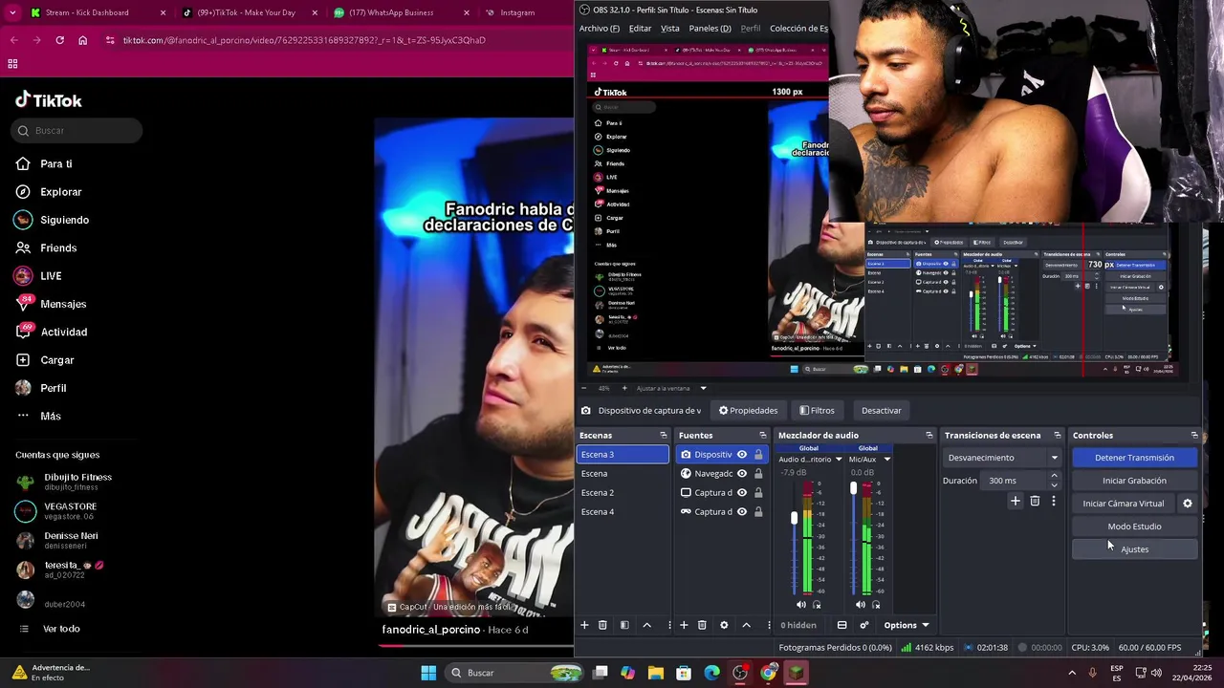The width and height of the screenshot is (1224, 688).
Task: Open OBS Studio icon on the Windows taskbar
Action: (739, 673)
